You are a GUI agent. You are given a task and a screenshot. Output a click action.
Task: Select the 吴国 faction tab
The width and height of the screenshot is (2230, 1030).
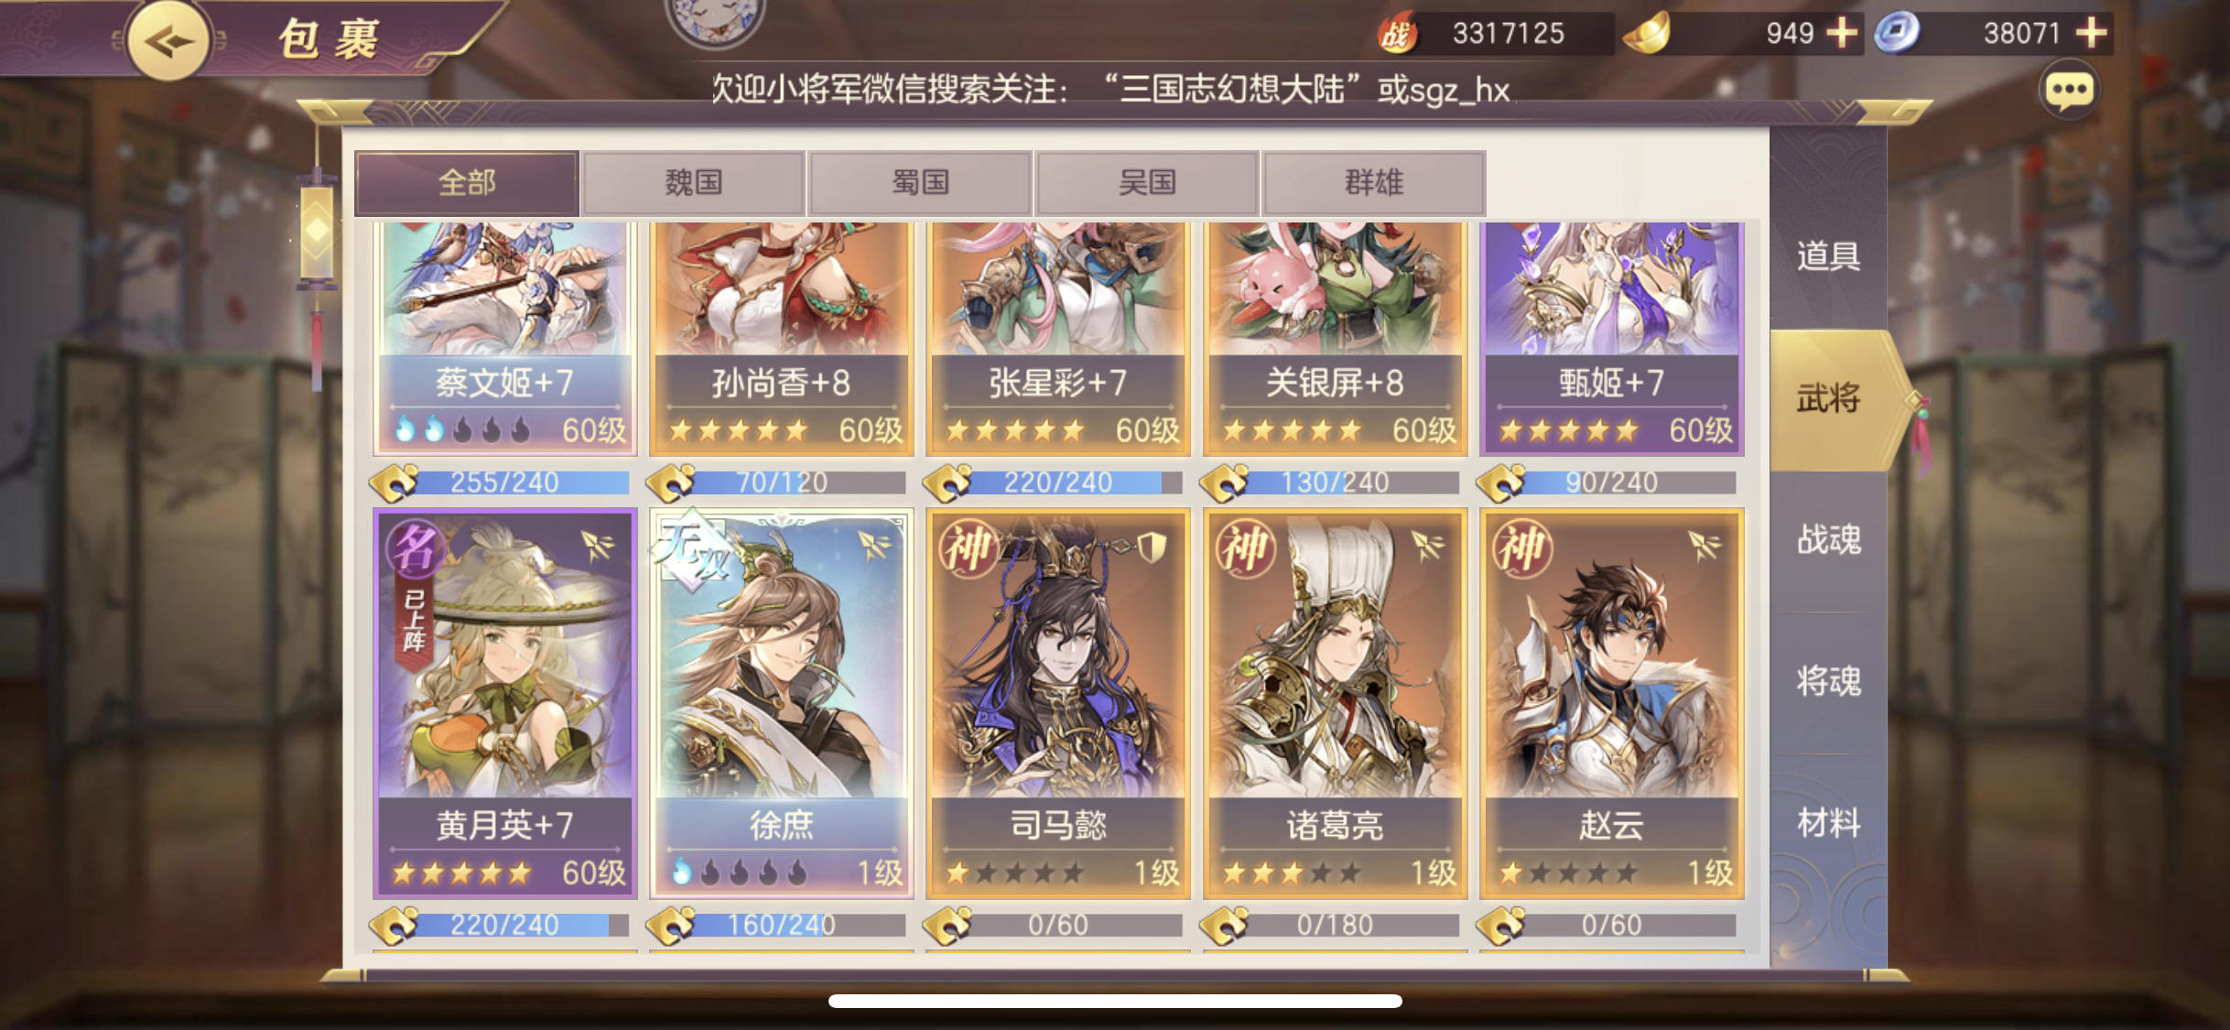point(1146,183)
